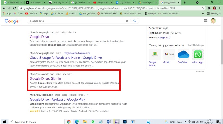
Task: Clear the search query with the X icon
Action: (127, 21)
